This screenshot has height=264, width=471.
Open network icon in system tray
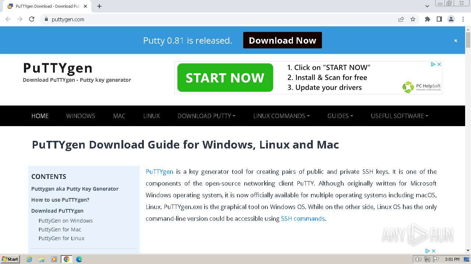427,259
